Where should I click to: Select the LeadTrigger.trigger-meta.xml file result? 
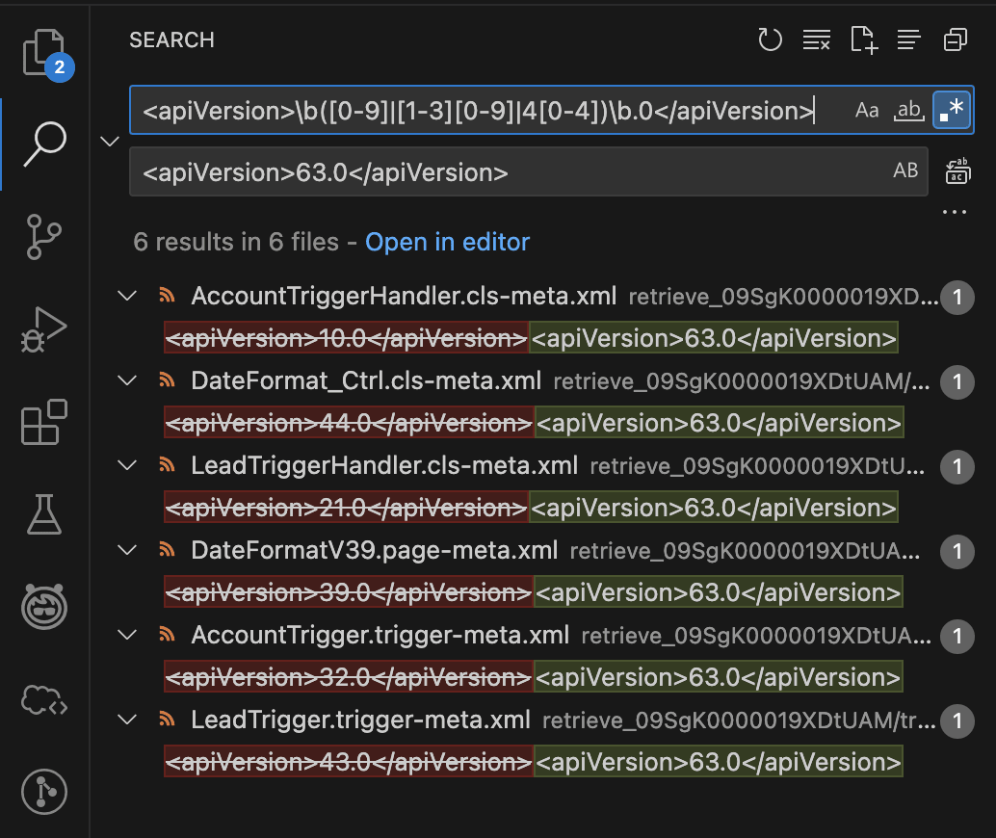[x=360, y=720]
